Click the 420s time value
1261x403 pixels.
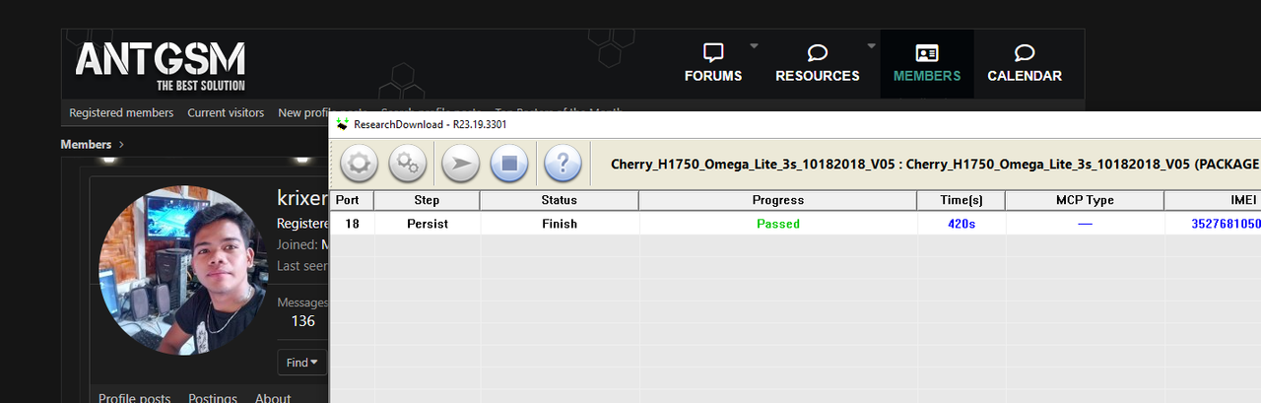click(961, 224)
